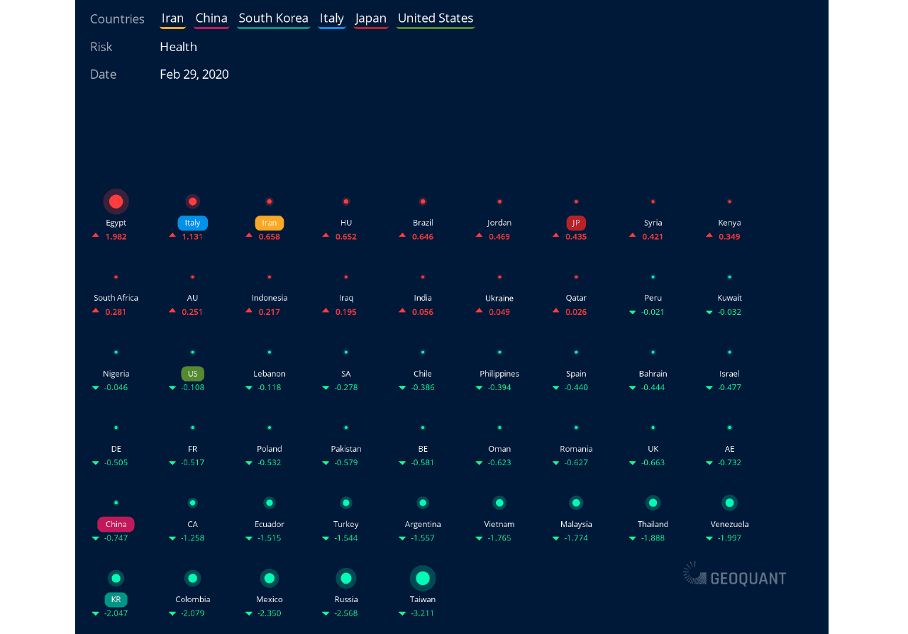The width and height of the screenshot is (908, 634).
Task: Click the red up arrow beside Egypt 1.982
Action: click(x=95, y=235)
